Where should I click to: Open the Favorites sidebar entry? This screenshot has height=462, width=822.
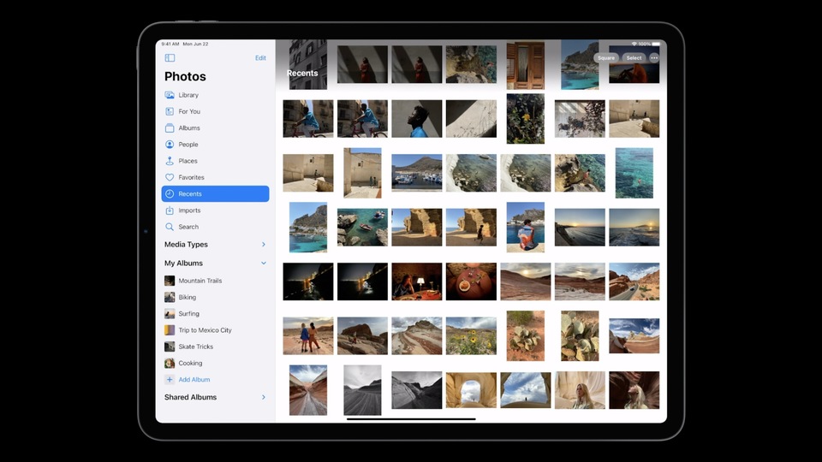point(215,177)
